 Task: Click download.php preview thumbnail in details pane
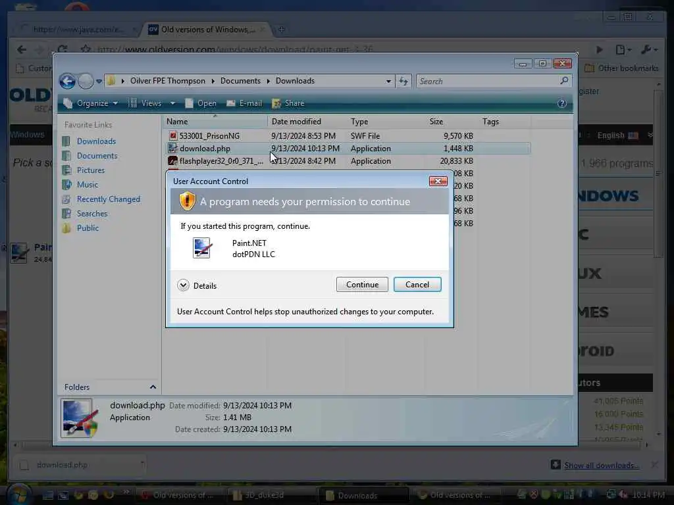(x=79, y=418)
